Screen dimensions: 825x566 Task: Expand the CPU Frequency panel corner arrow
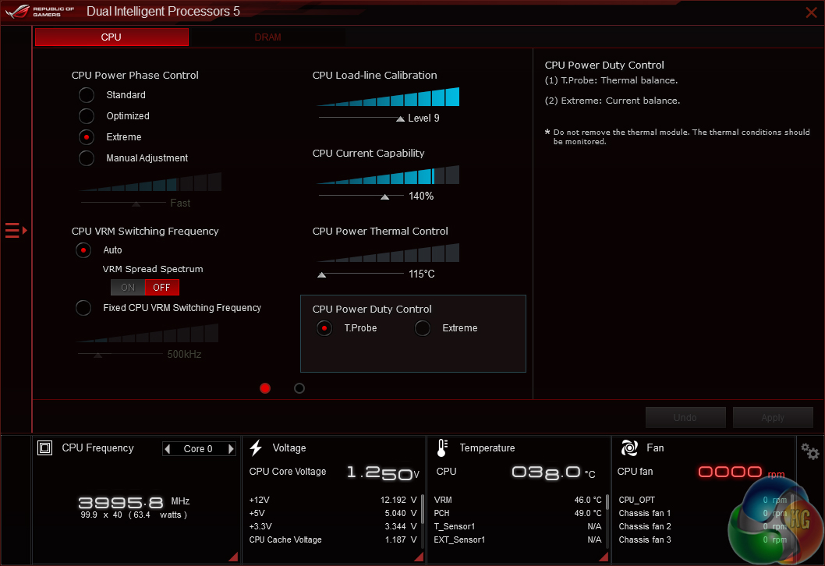233,557
